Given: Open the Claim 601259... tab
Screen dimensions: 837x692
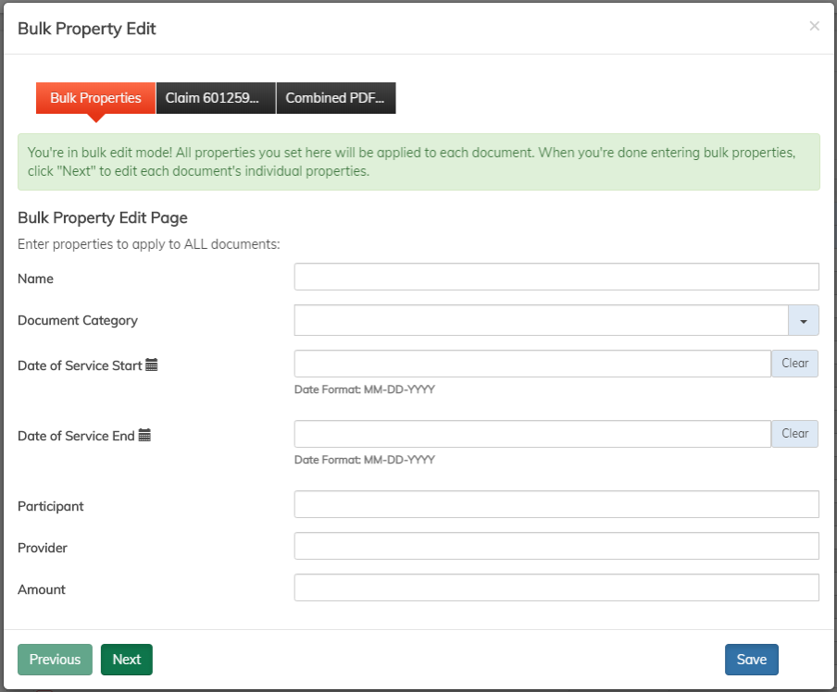Looking at the screenshot, I should click(x=216, y=98).
